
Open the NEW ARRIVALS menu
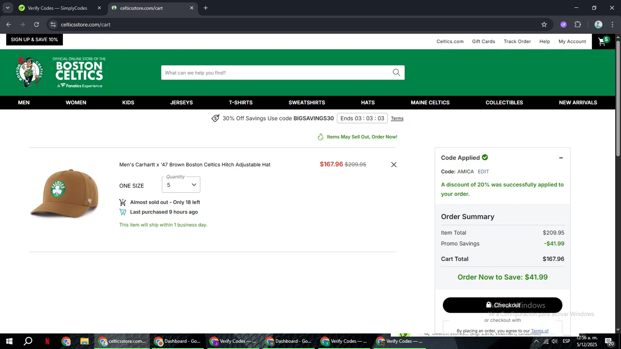578,103
